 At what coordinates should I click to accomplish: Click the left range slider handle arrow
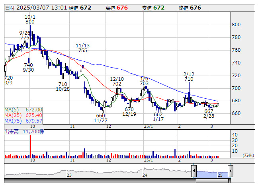[194, 171]
